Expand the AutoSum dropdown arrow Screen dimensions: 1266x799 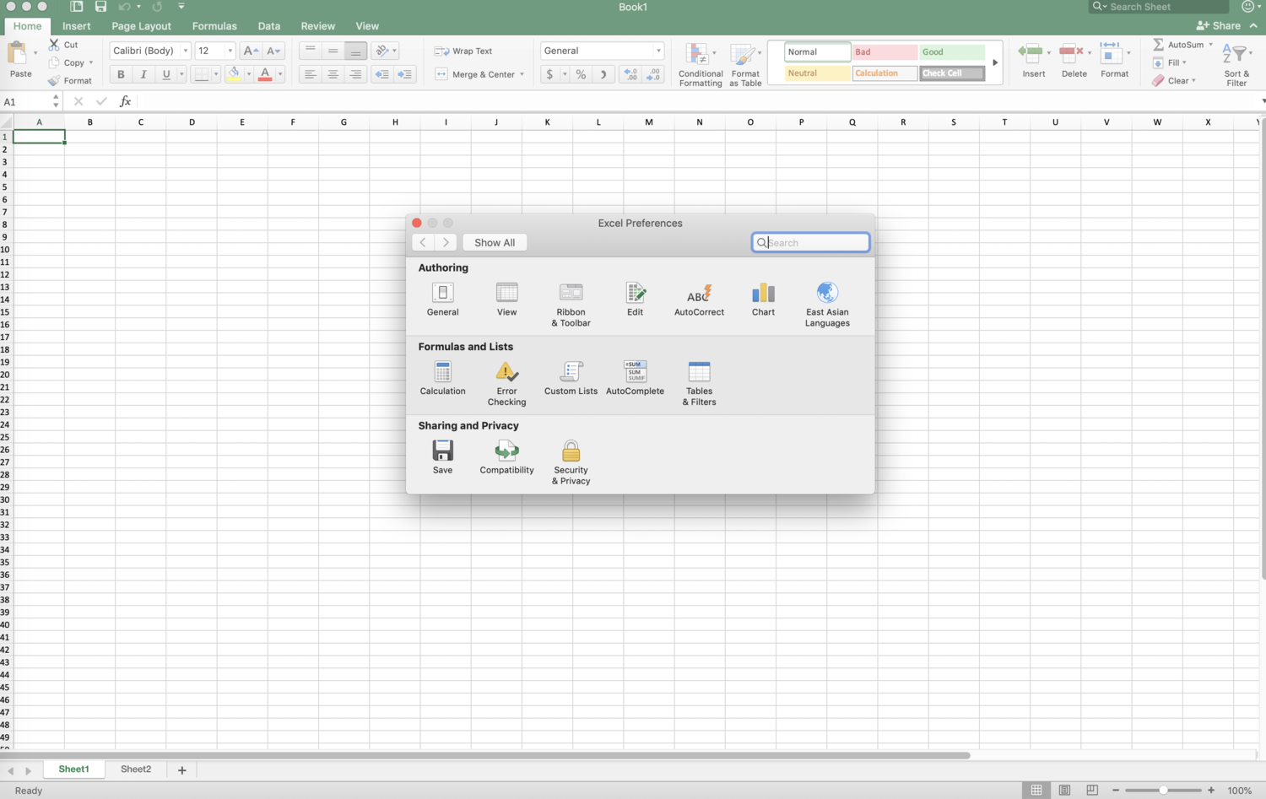point(1210,45)
